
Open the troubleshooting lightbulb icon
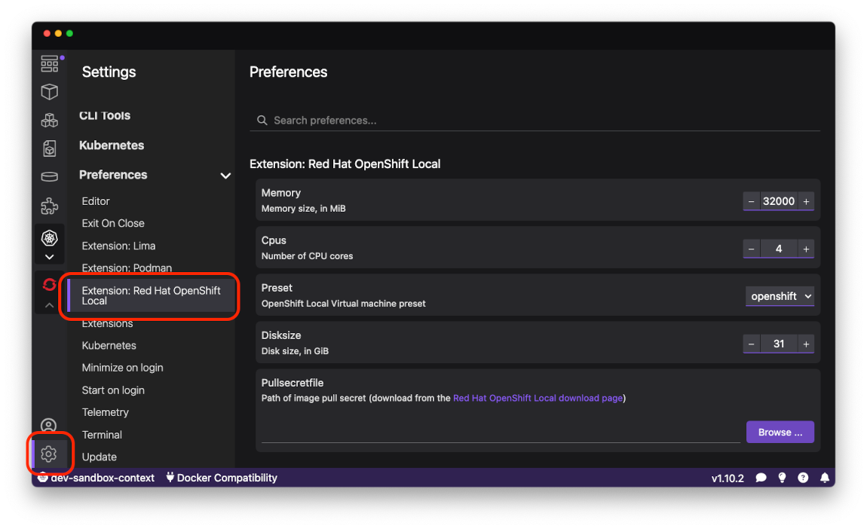click(x=782, y=478)
